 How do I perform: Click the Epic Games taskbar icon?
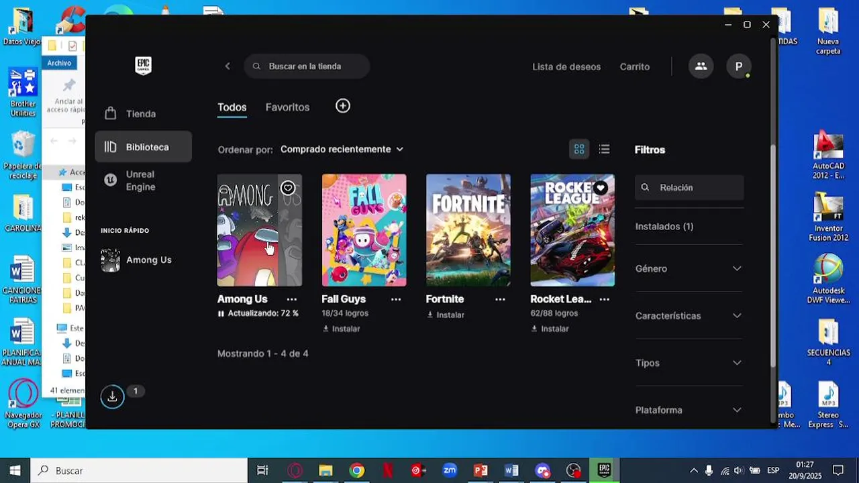point(604,470)
